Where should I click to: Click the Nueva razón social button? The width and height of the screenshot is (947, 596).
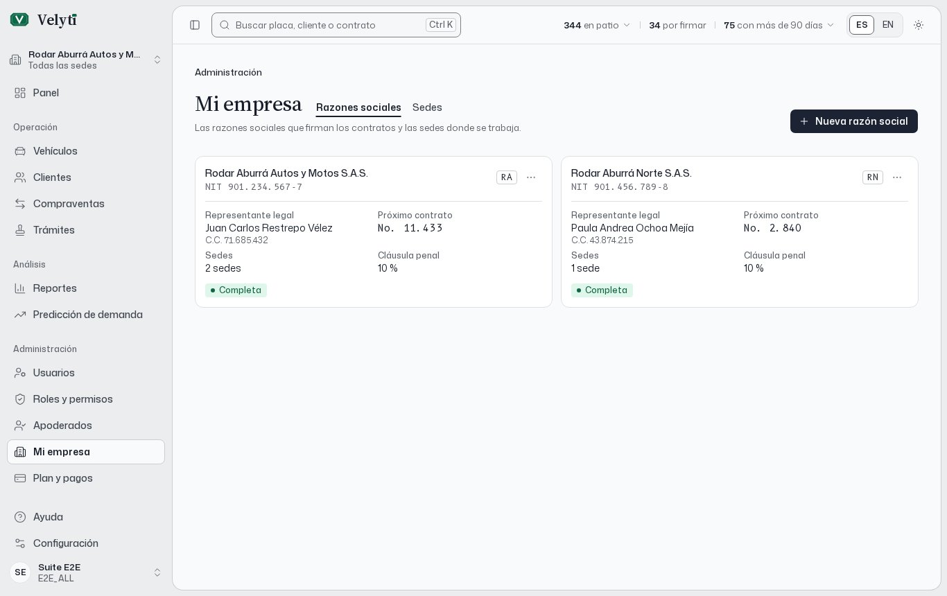click(x=854, y=121)
